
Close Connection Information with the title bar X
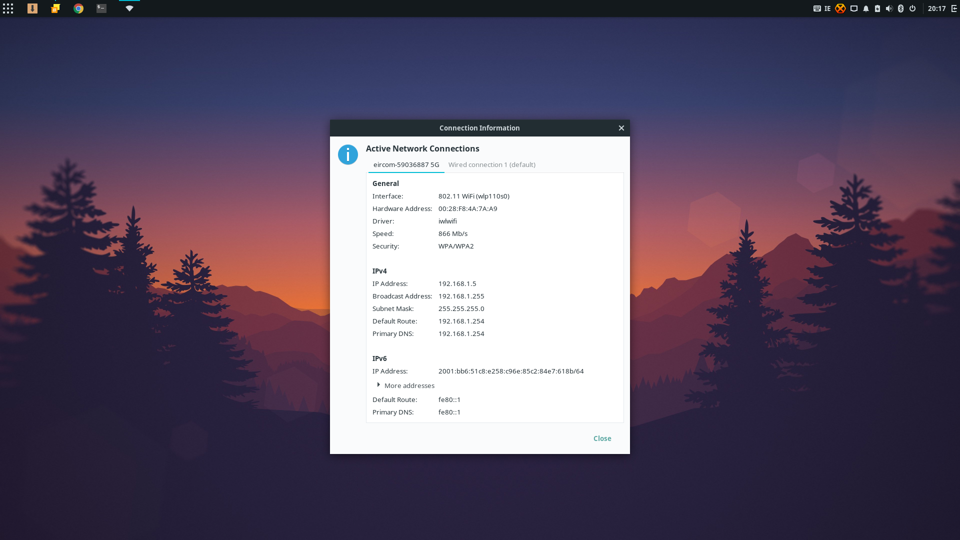tap(621, 128)
